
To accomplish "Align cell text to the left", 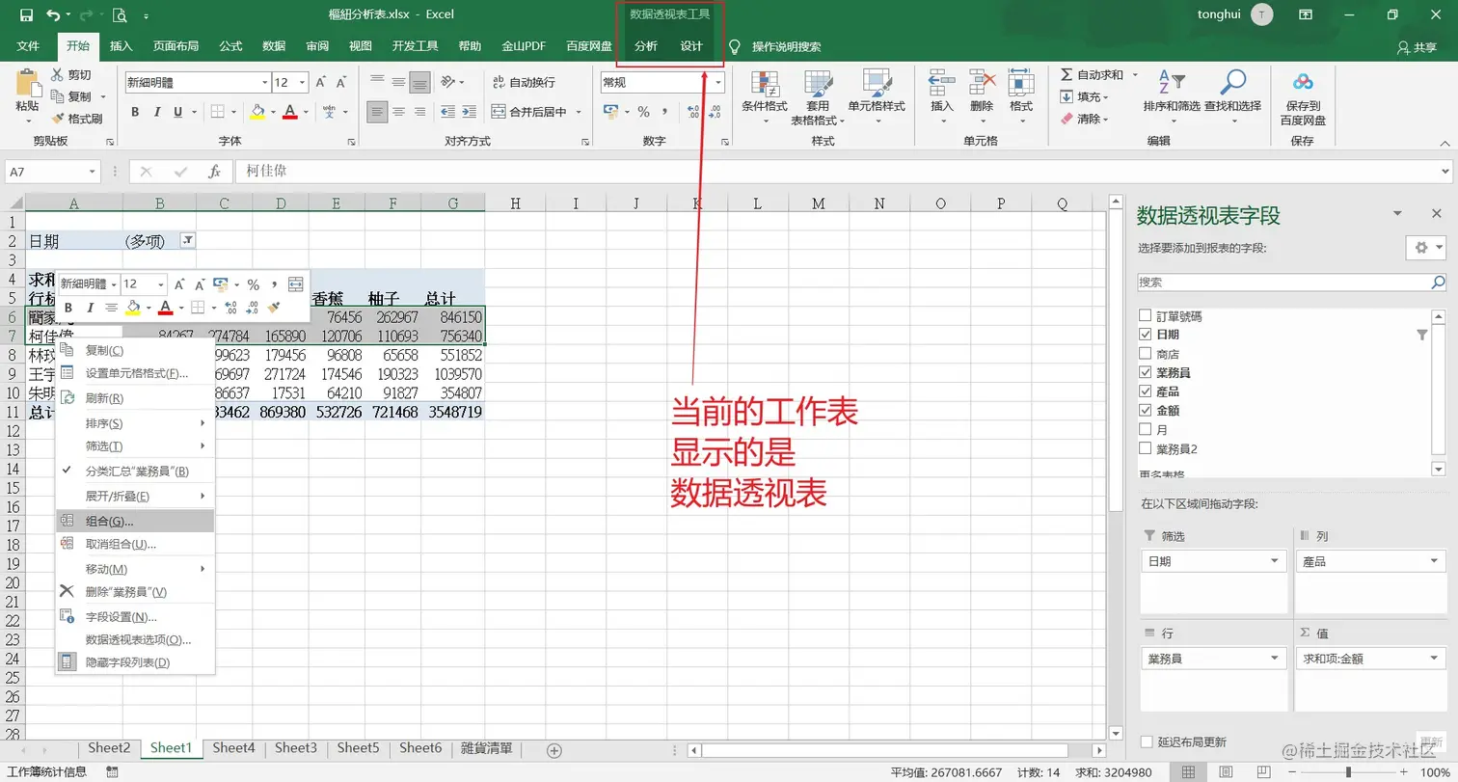I will point(377,112).
